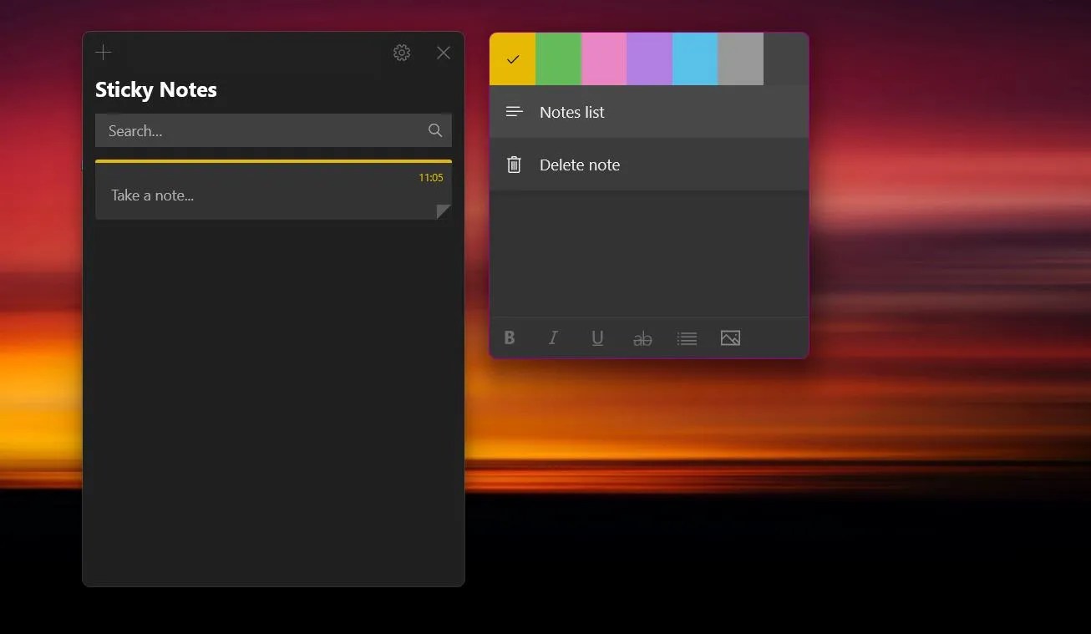Select the checked yellow color option

tap(512, 58)
